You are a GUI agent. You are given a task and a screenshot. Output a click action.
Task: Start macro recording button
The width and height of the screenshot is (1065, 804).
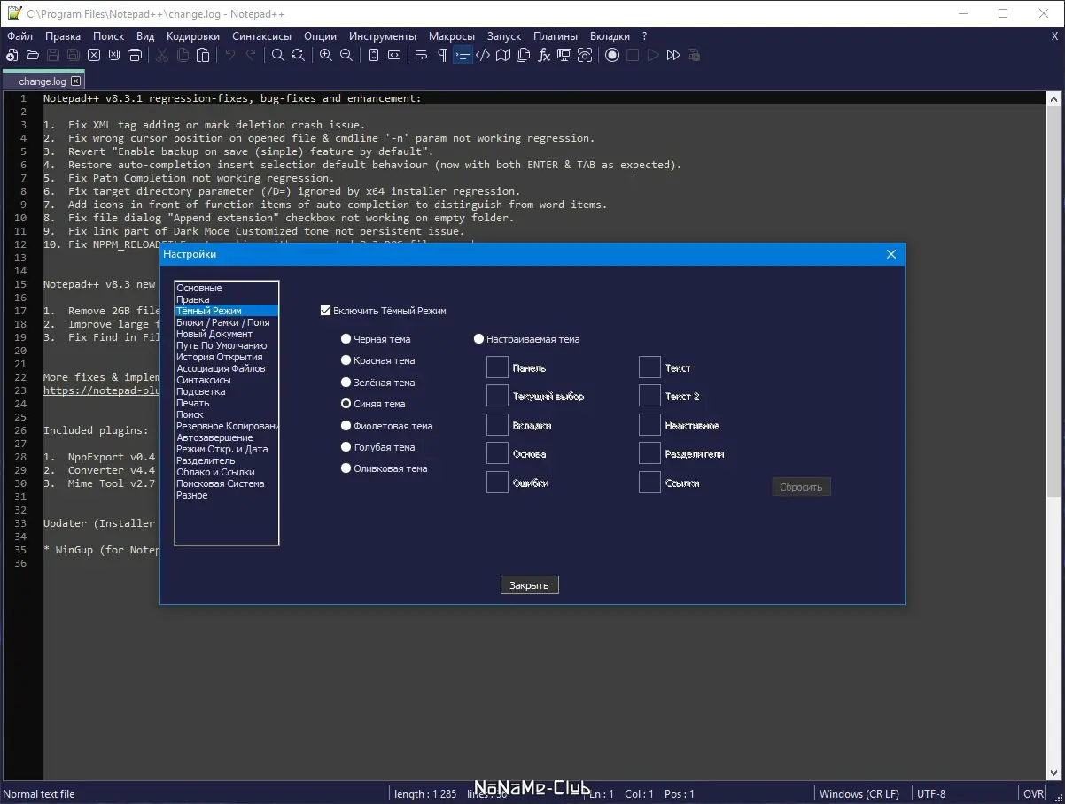612,55
